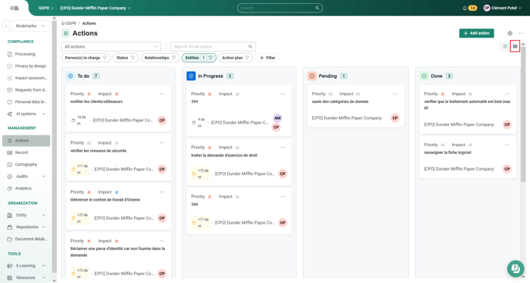The height and width of the screenshot is (283, 530).
Task: Collapse the sidebar with back chevron
Action: coord(5,26)
